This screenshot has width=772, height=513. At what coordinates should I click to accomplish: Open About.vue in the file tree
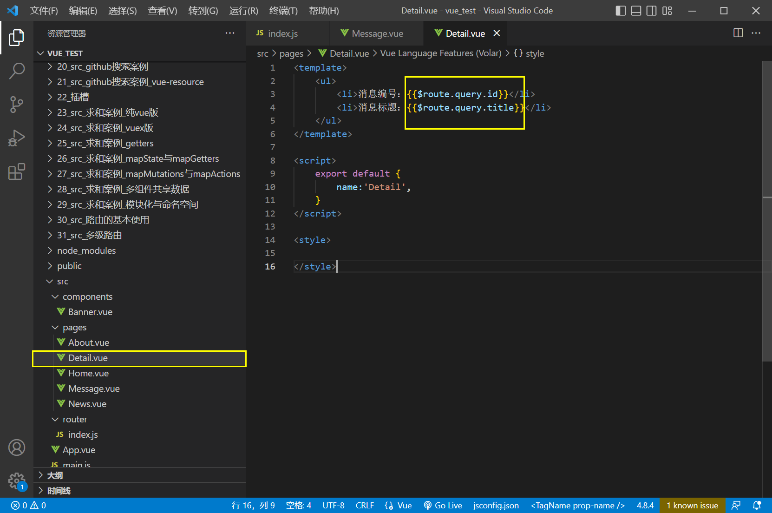[x=139, y=342]
